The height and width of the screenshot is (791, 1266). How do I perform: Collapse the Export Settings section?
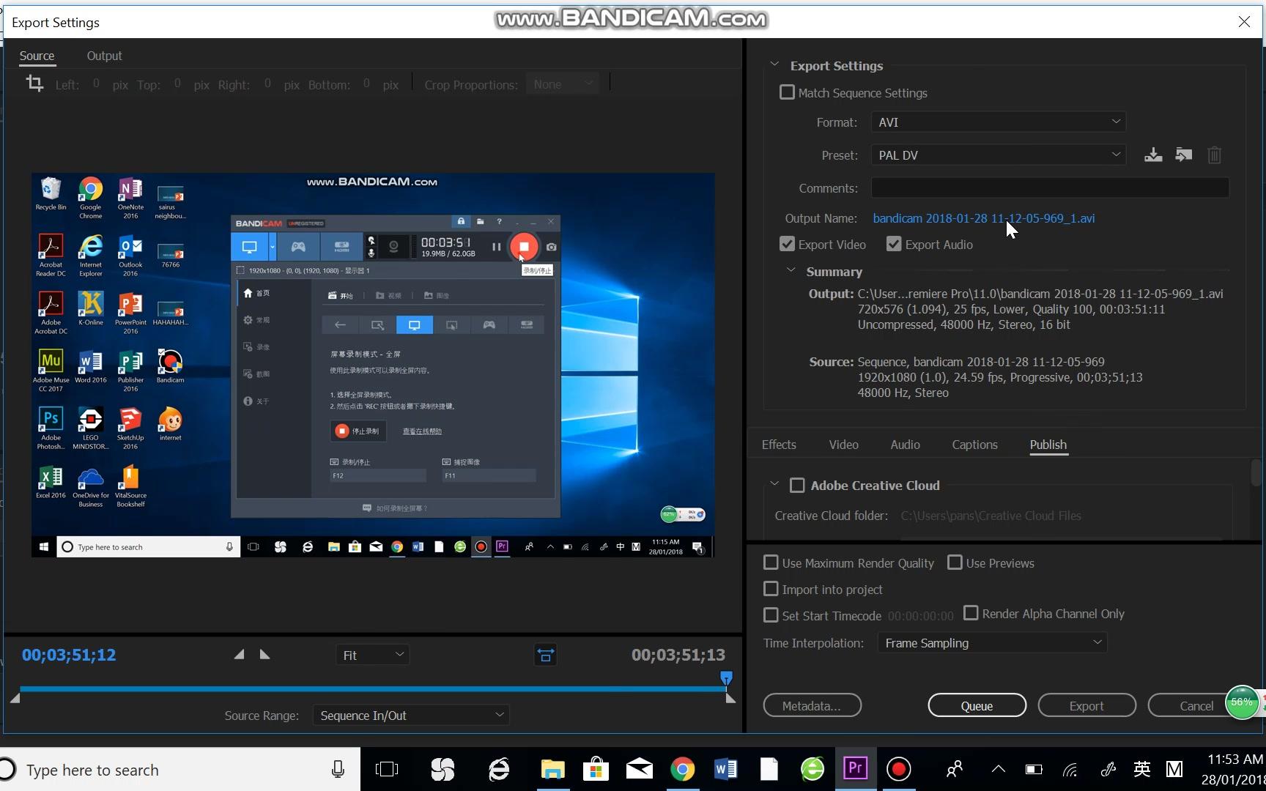click(x=774, y=64)
